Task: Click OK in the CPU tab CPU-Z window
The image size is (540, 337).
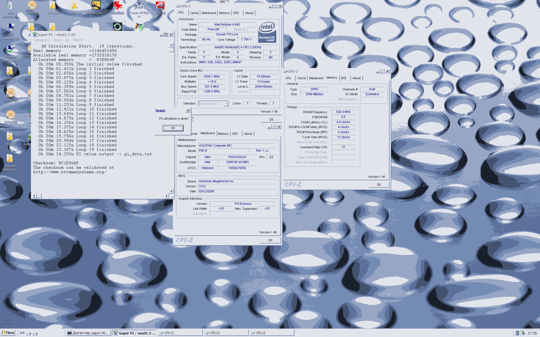Action: pos(271,120)
